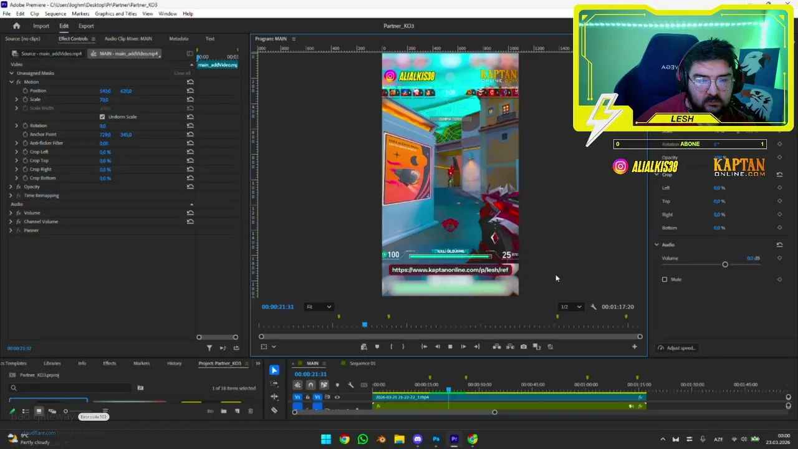Toggle Snap in timeline magnet icon
Image resolution: width=798 pixels, height=449 pixels.
coord(310,385)
